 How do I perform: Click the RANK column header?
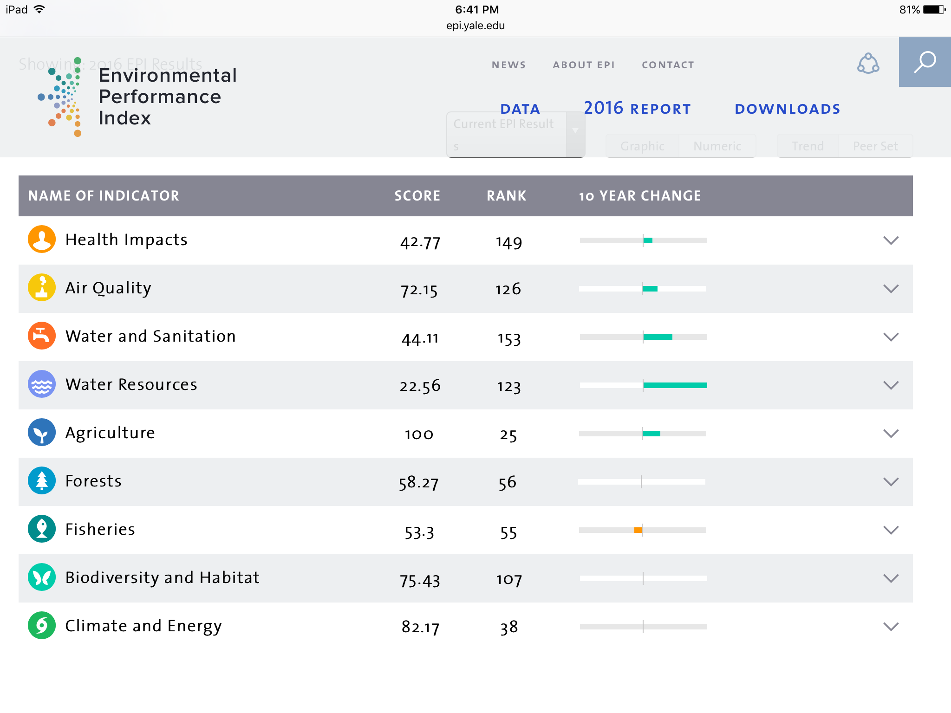click(507, 196)
